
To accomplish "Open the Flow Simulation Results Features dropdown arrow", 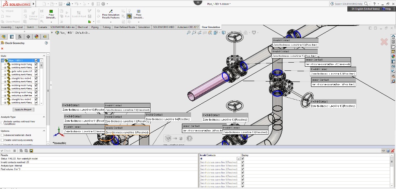I will [x=111, y=22].
